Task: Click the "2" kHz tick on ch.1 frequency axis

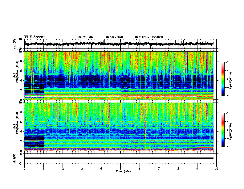Action: [x=22, y=90]
